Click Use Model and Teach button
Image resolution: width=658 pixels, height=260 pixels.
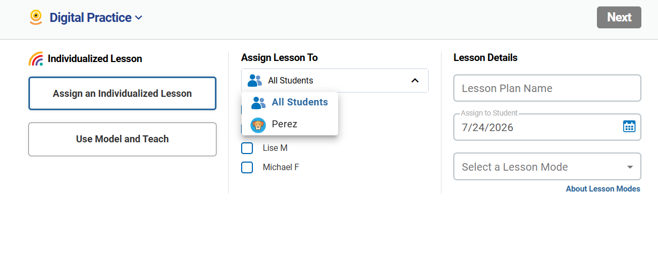click(122, 139)
